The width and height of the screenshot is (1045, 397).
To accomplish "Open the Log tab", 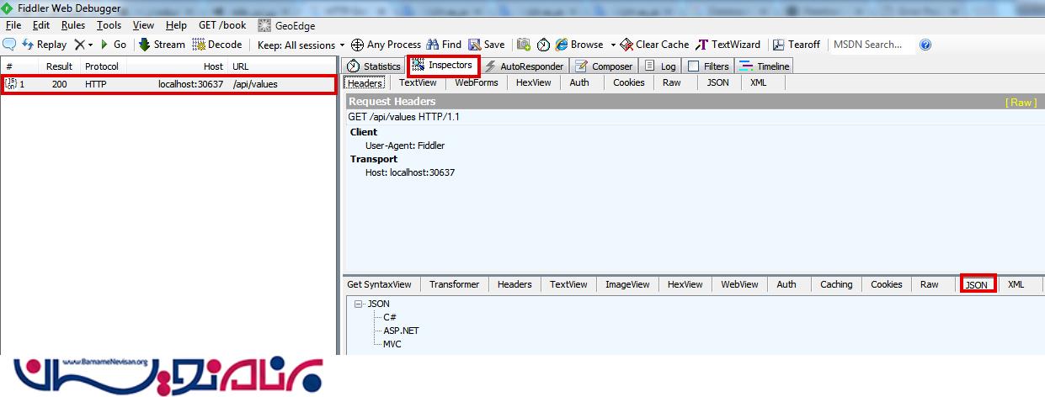I will (x=660, y=66).
